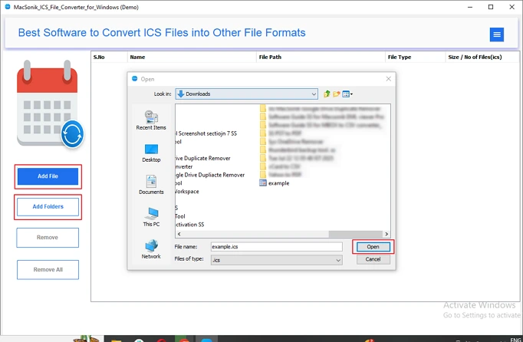523x342 pixels.
Task: Go up one folder level icon
Action: click(327, 94)
